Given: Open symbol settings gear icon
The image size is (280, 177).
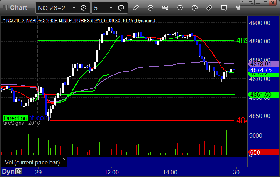Looking at the screenshot, I should (84, 8).
